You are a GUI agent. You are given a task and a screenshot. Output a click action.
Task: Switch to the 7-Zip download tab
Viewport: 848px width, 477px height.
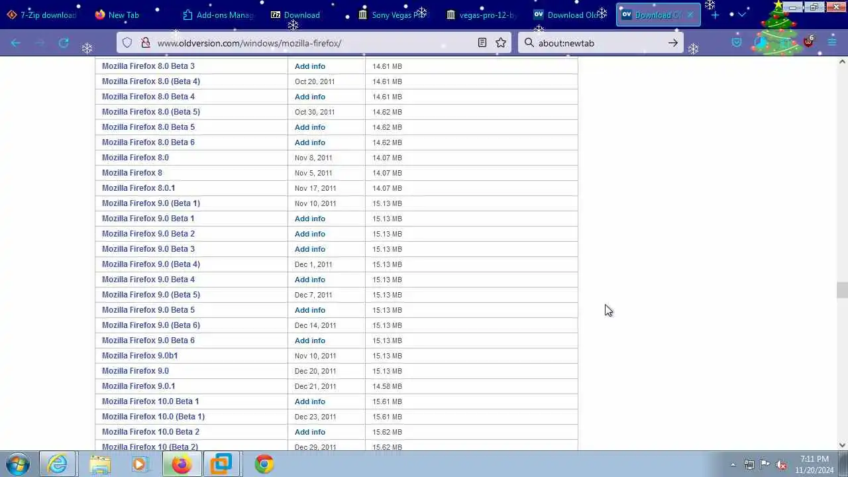coord(42,15)
